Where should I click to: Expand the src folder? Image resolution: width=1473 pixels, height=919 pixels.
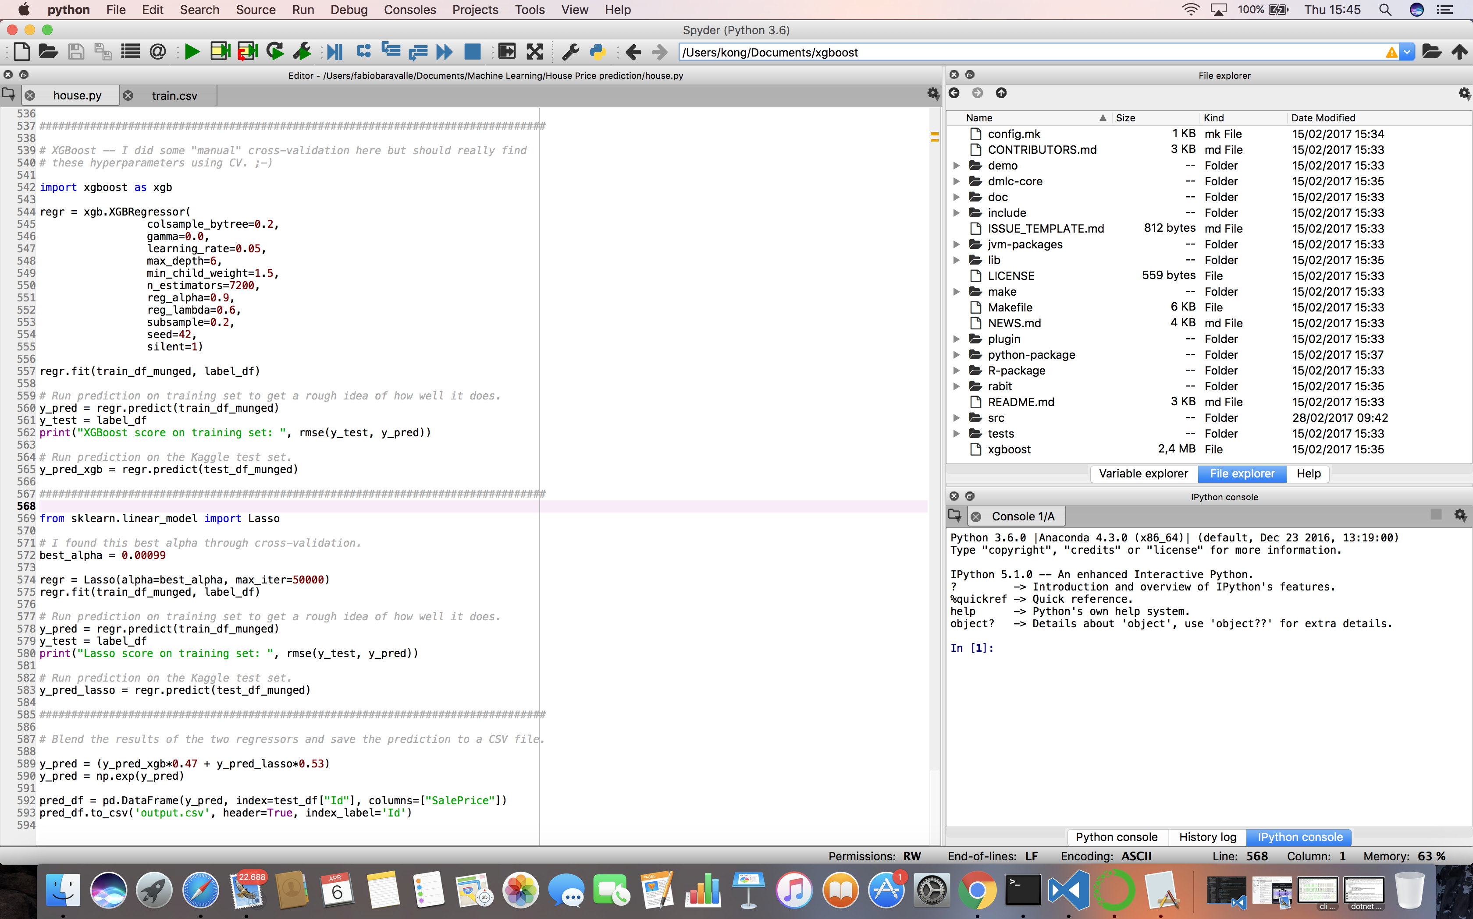pos(956,417)
